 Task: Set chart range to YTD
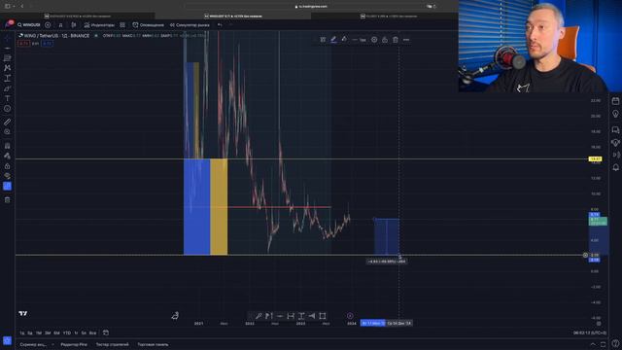point(67,332)
